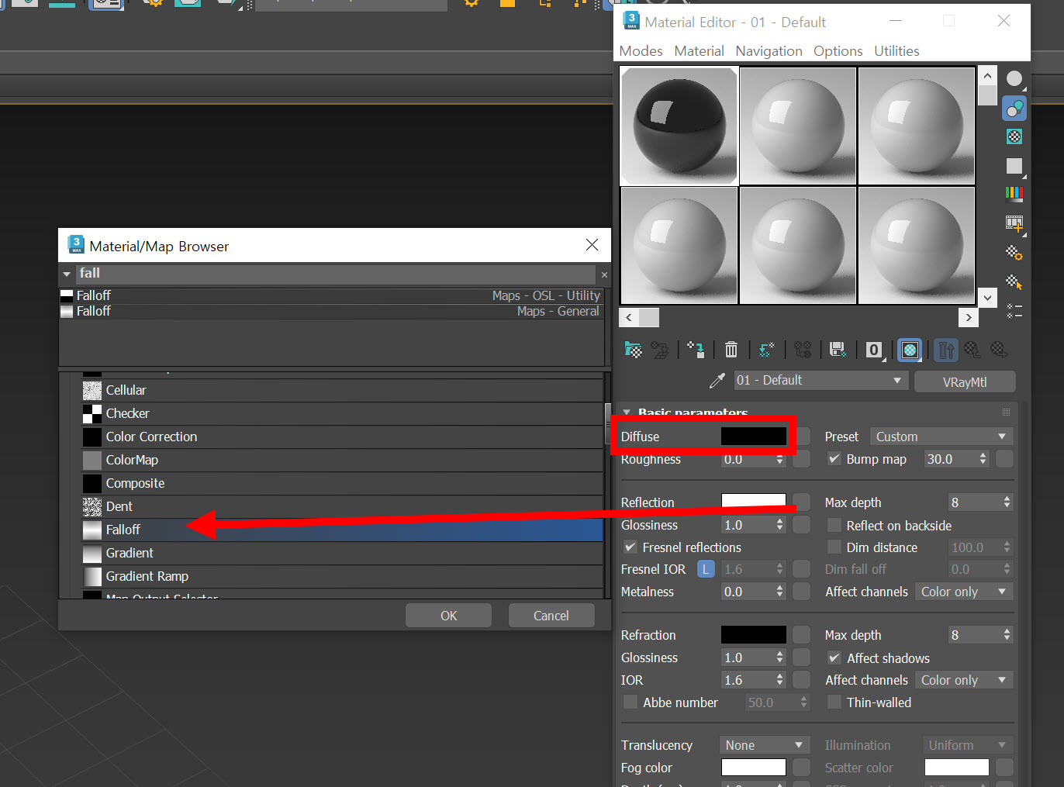Uncheck the Fresnel reflections checkbox
The image size is (1064, 787).
(x=630, y=547)
